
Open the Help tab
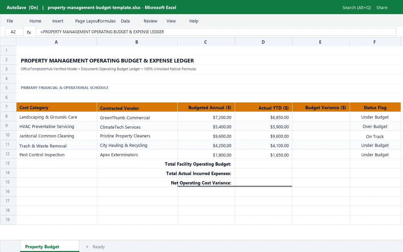(194, 21)
